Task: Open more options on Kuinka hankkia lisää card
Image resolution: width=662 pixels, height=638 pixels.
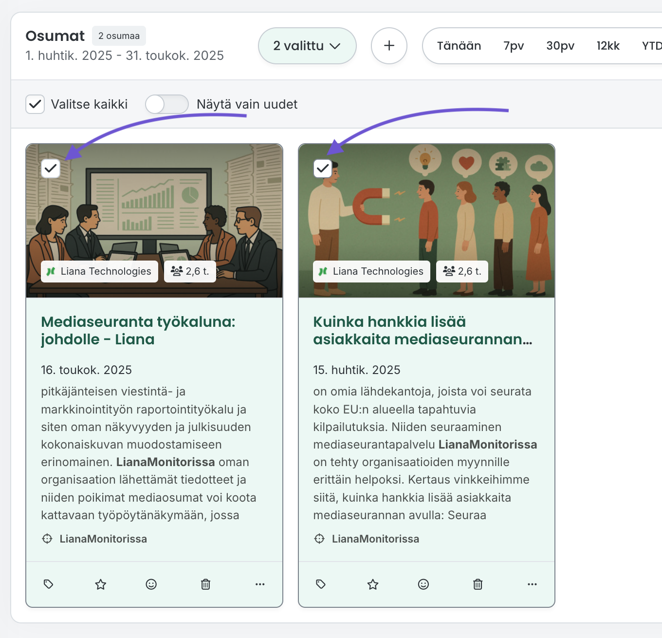Action: [532, 584]
